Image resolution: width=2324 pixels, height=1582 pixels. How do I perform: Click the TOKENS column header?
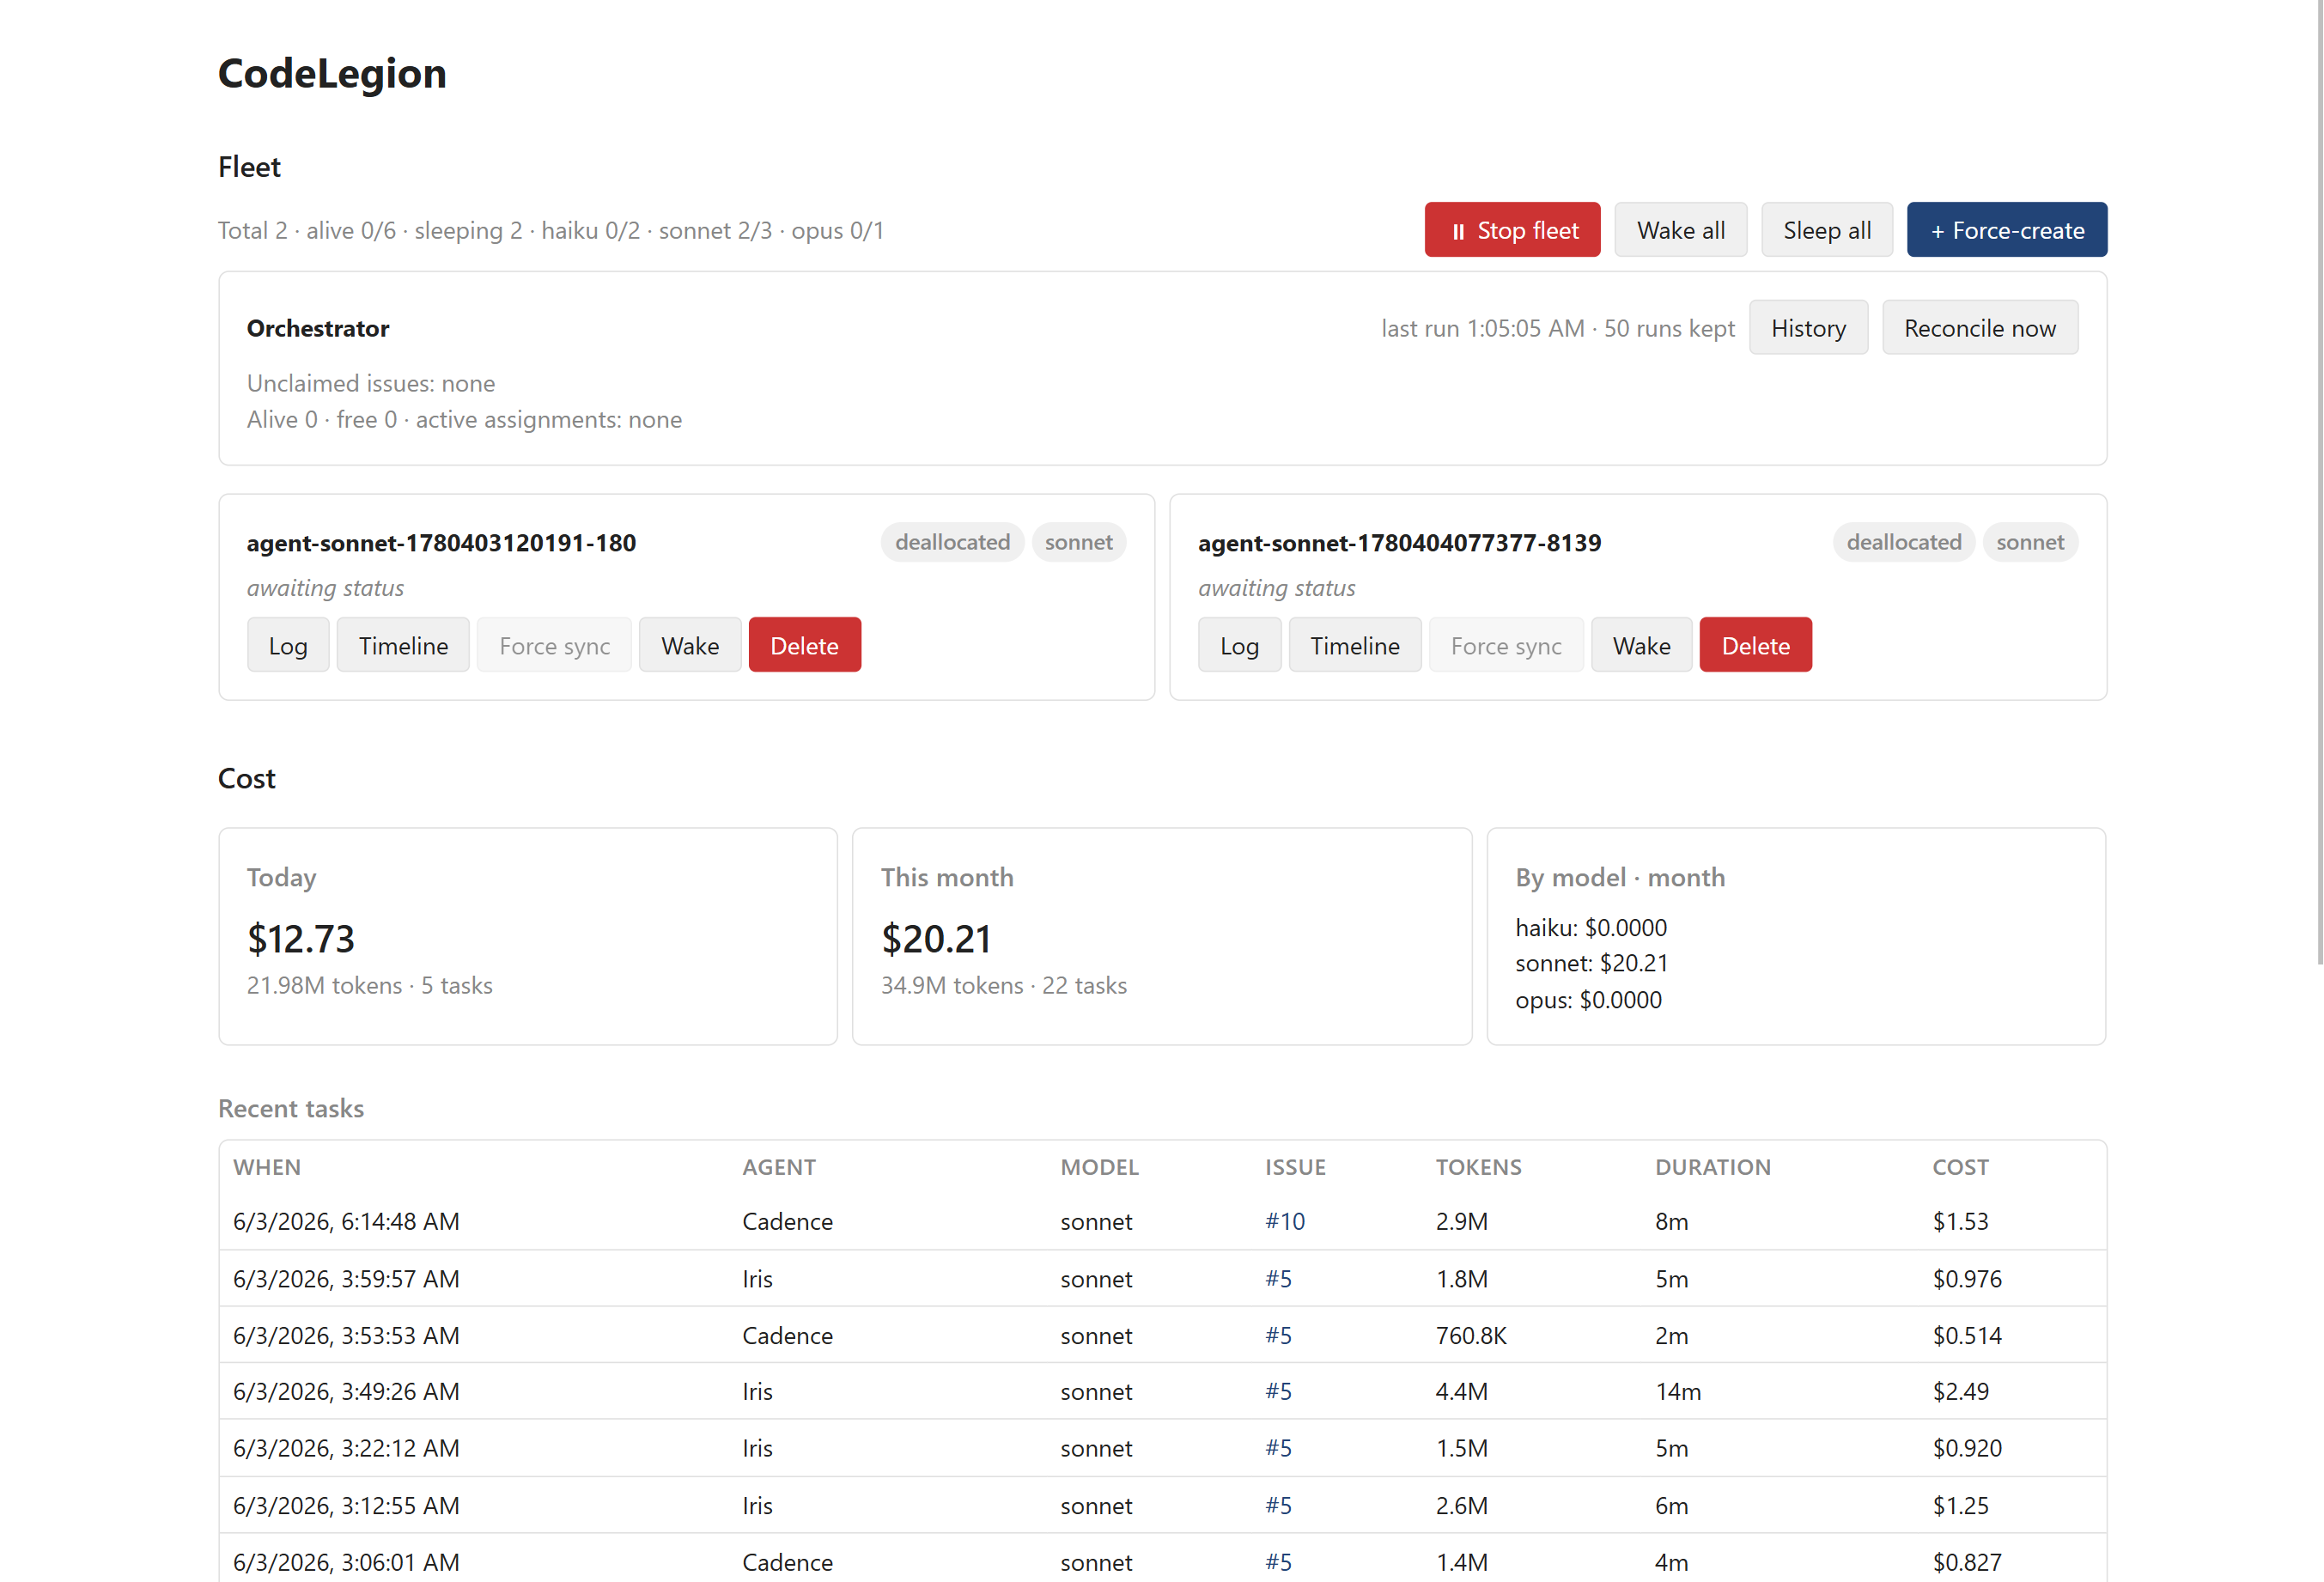pos(1478,1167)
